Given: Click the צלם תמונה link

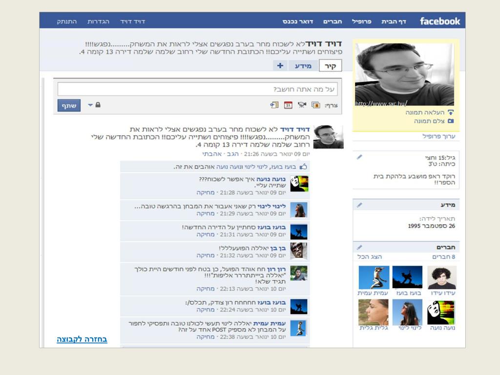Looking at the screenshot, I should coord(429,121).
